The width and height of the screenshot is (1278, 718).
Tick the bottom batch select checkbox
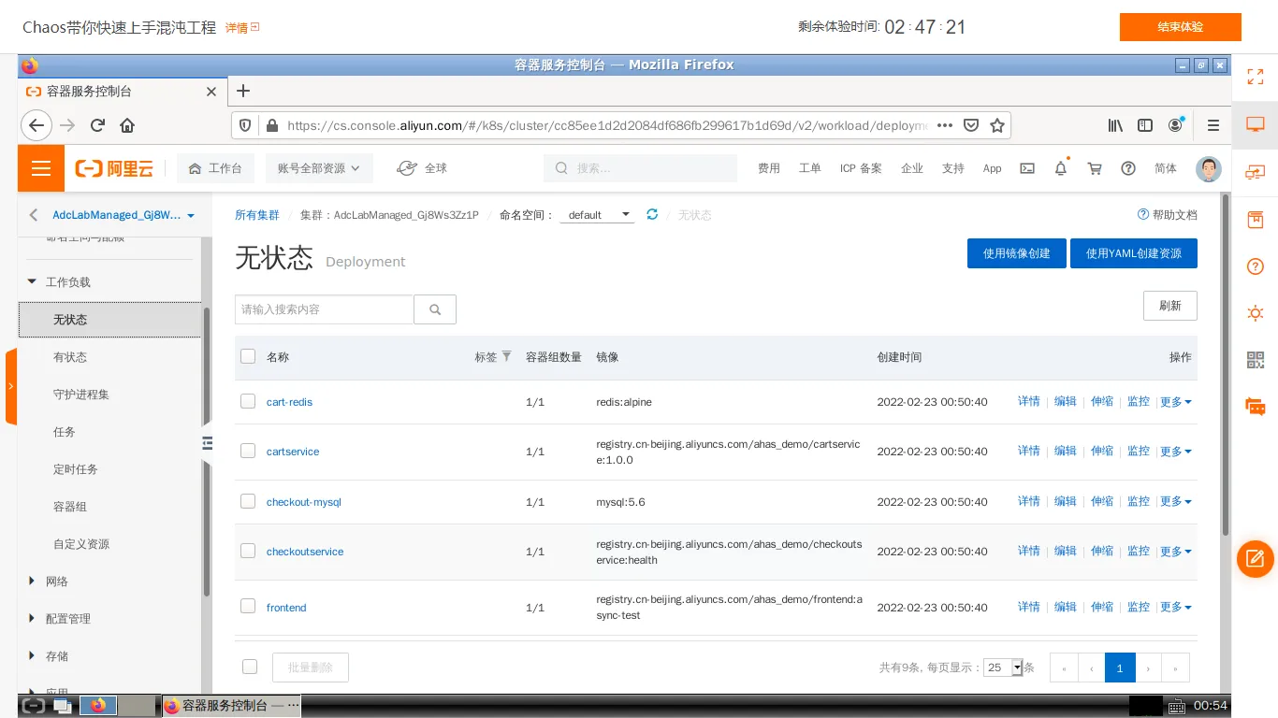250,667
